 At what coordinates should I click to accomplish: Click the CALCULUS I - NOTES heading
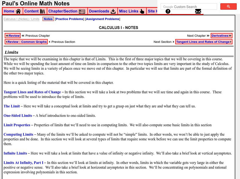click(x=118, y=28)
